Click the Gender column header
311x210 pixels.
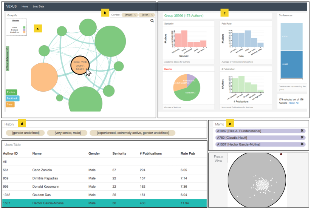pyautogui.click(x=94, y=153)
